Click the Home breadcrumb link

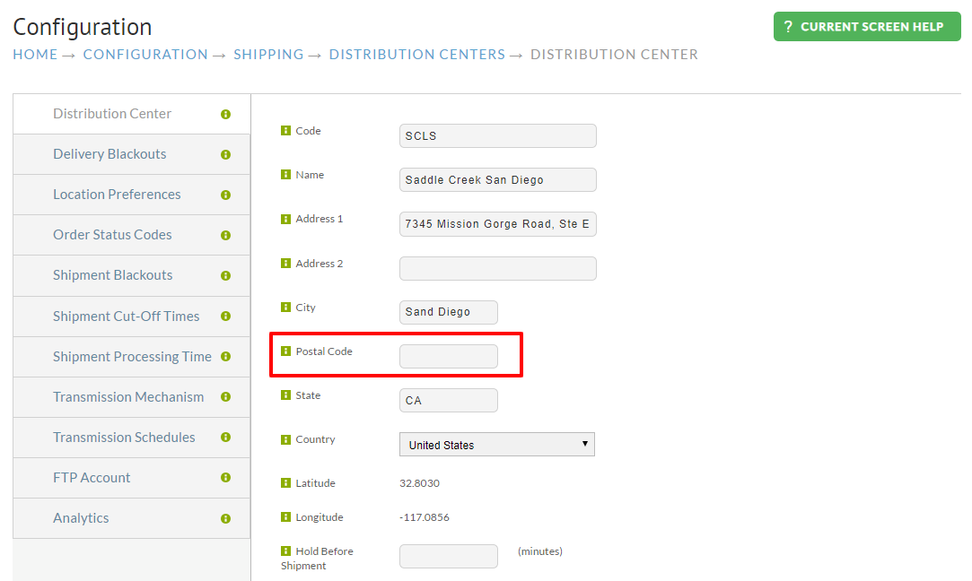click(x=35, y=55)
